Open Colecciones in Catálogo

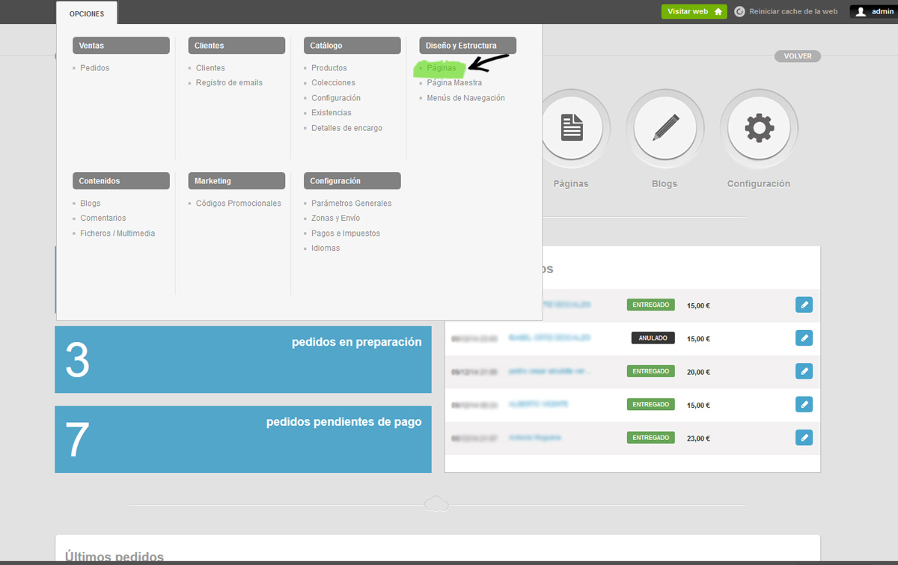click(x=333, y=83)
